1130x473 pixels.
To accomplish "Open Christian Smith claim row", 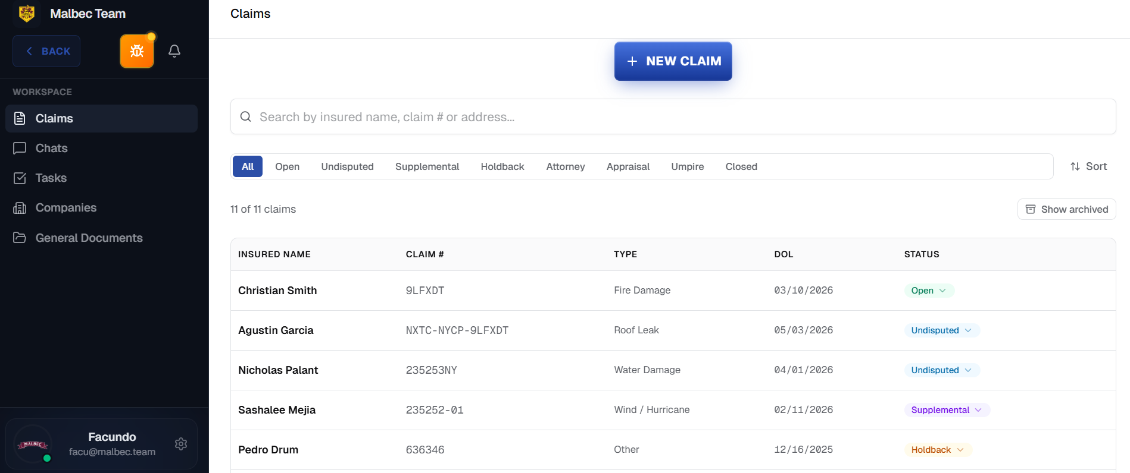I will tap(673, 291).
